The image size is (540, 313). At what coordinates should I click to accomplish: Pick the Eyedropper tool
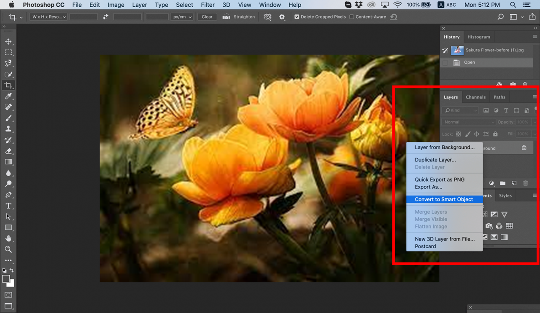point(9,96)
